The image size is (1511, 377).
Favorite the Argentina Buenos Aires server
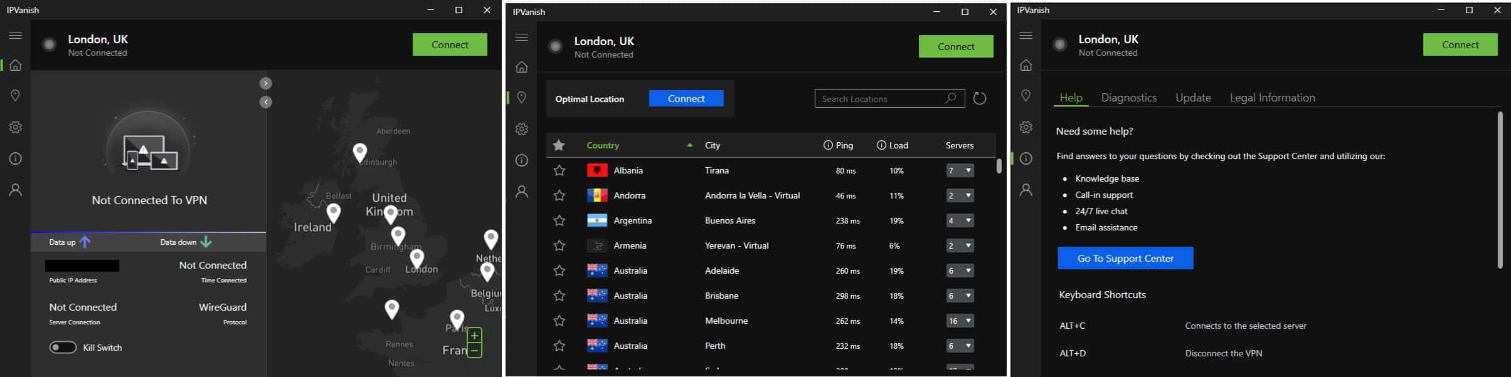click(559, 220)
